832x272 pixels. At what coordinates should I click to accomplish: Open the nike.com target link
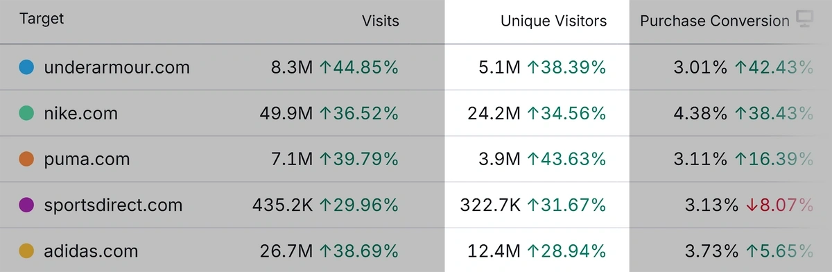(80, 113)
